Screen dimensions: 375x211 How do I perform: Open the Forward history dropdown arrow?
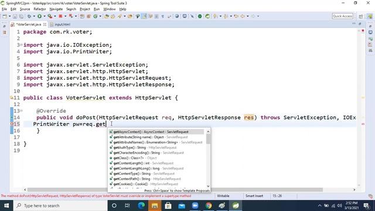coord(258,16)
